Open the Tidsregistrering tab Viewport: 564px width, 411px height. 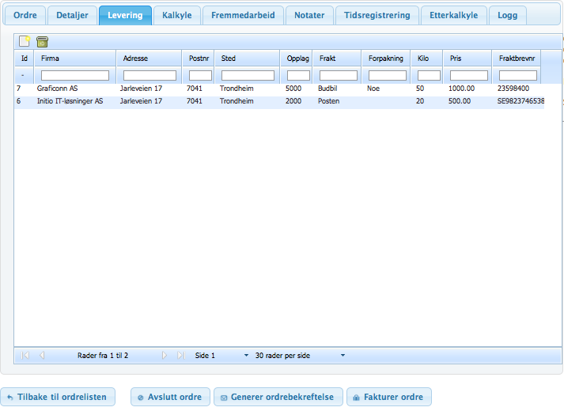click(x=377, y=15)
